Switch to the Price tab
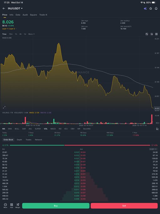The height and width of the screenshot is (214, 160). coord(5,15)
